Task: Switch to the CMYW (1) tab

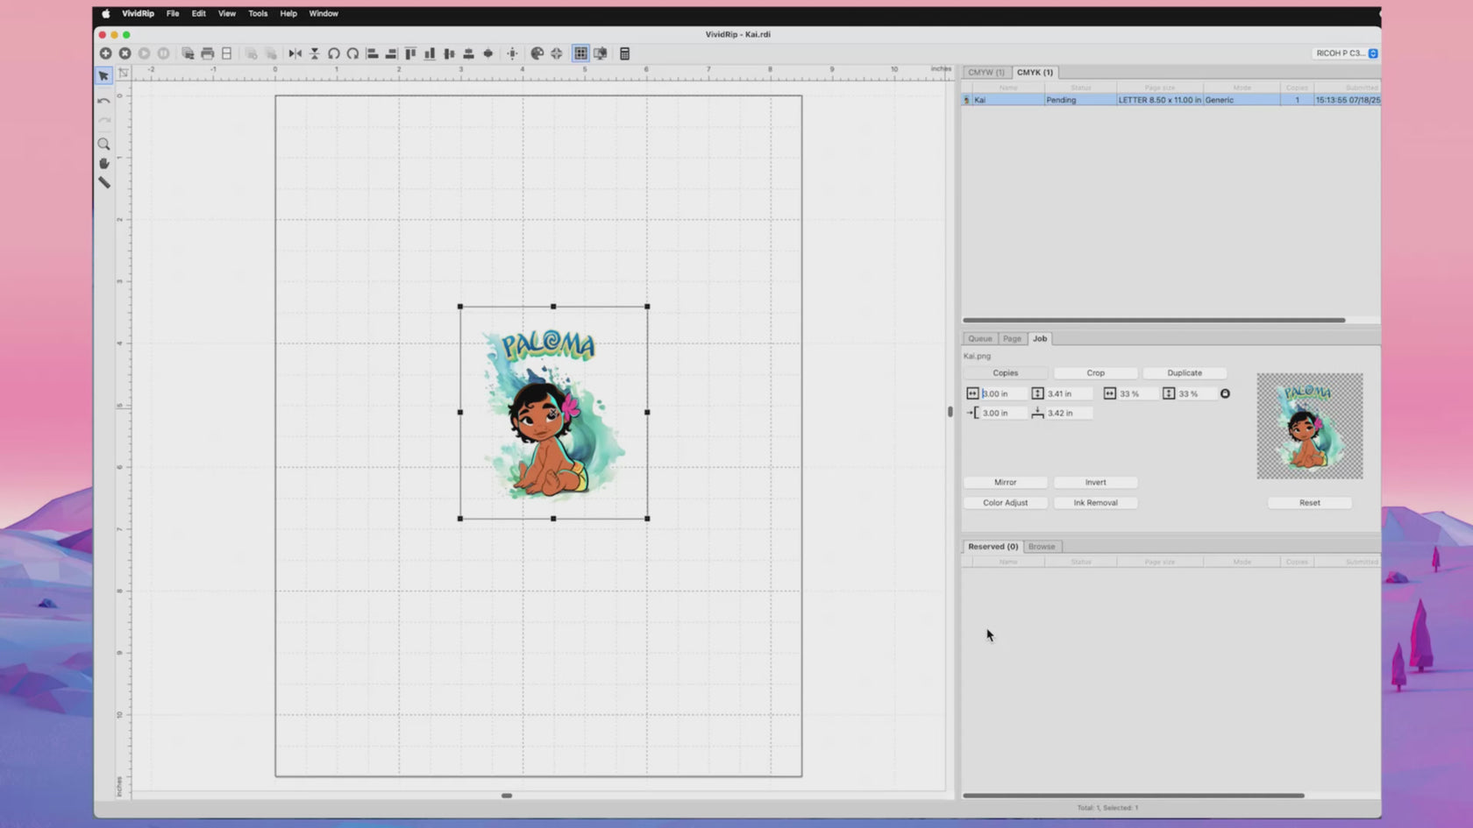Action: coord(986,73)
